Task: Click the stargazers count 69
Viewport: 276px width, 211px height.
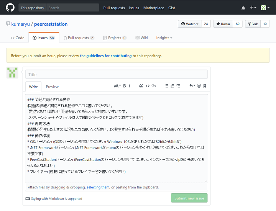Action: coord(237,24)
